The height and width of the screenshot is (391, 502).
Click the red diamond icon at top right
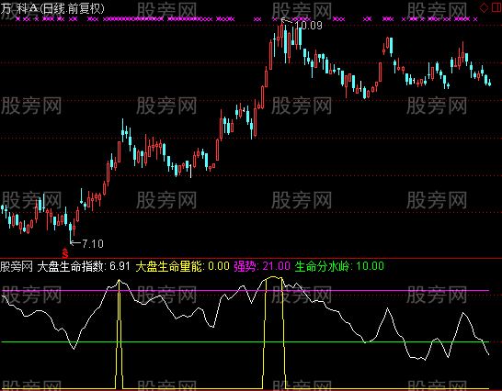(x=484, y=7)
